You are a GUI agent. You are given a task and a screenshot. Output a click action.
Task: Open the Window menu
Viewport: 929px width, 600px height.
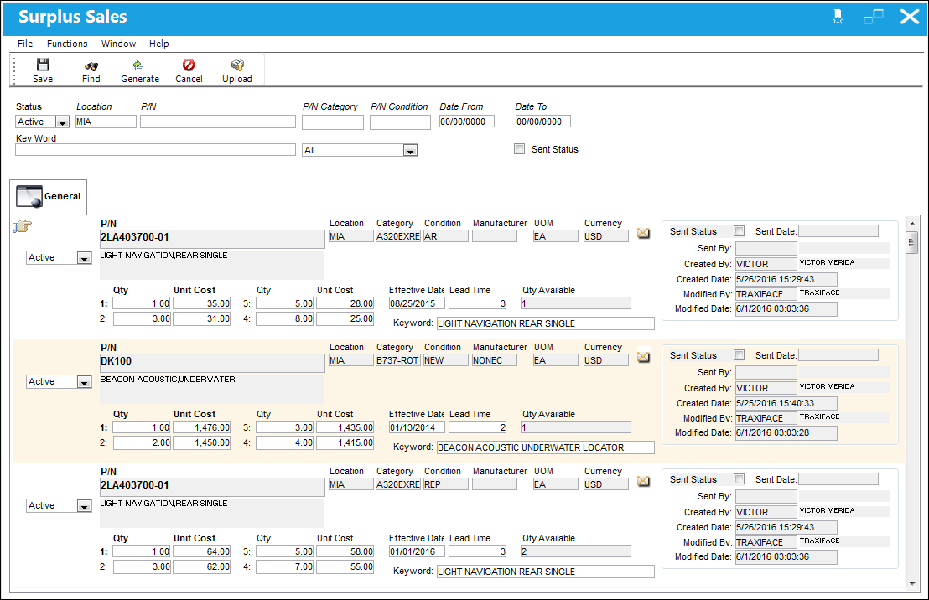118,44
